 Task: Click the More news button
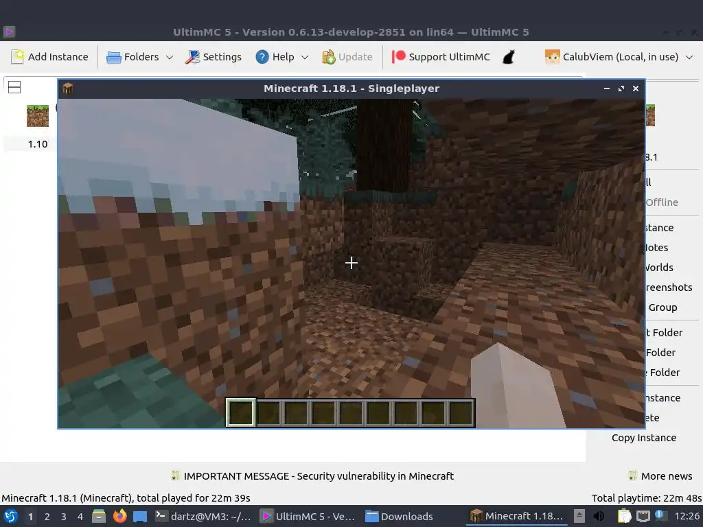pyautogui.click(x=660, y=476)
